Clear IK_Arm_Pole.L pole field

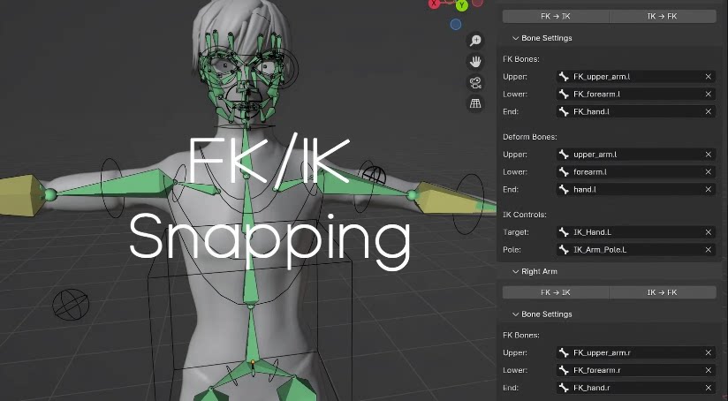[x=708, y=250]
